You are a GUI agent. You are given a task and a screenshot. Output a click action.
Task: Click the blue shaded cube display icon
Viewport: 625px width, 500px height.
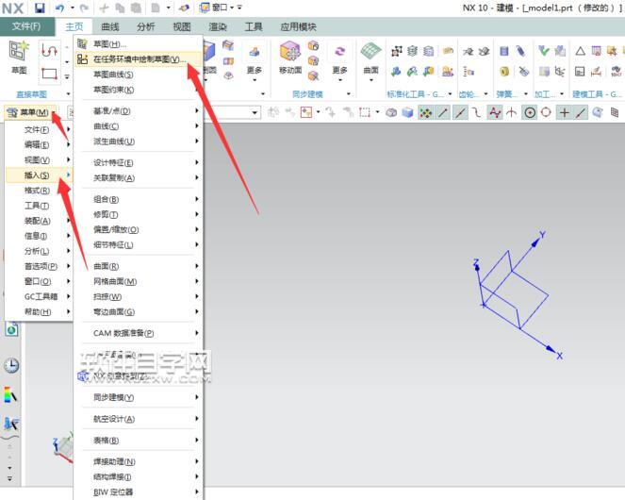click(407, 112)
